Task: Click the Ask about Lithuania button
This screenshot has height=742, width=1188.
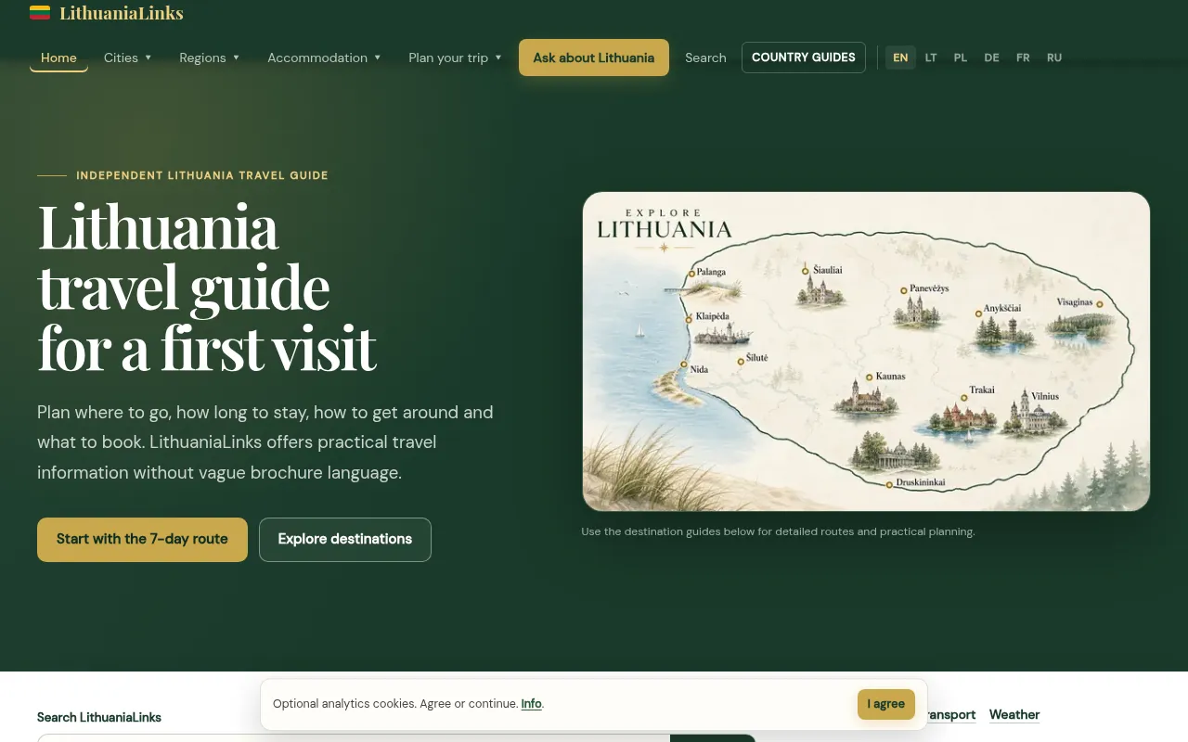Action: pos(594,58)
